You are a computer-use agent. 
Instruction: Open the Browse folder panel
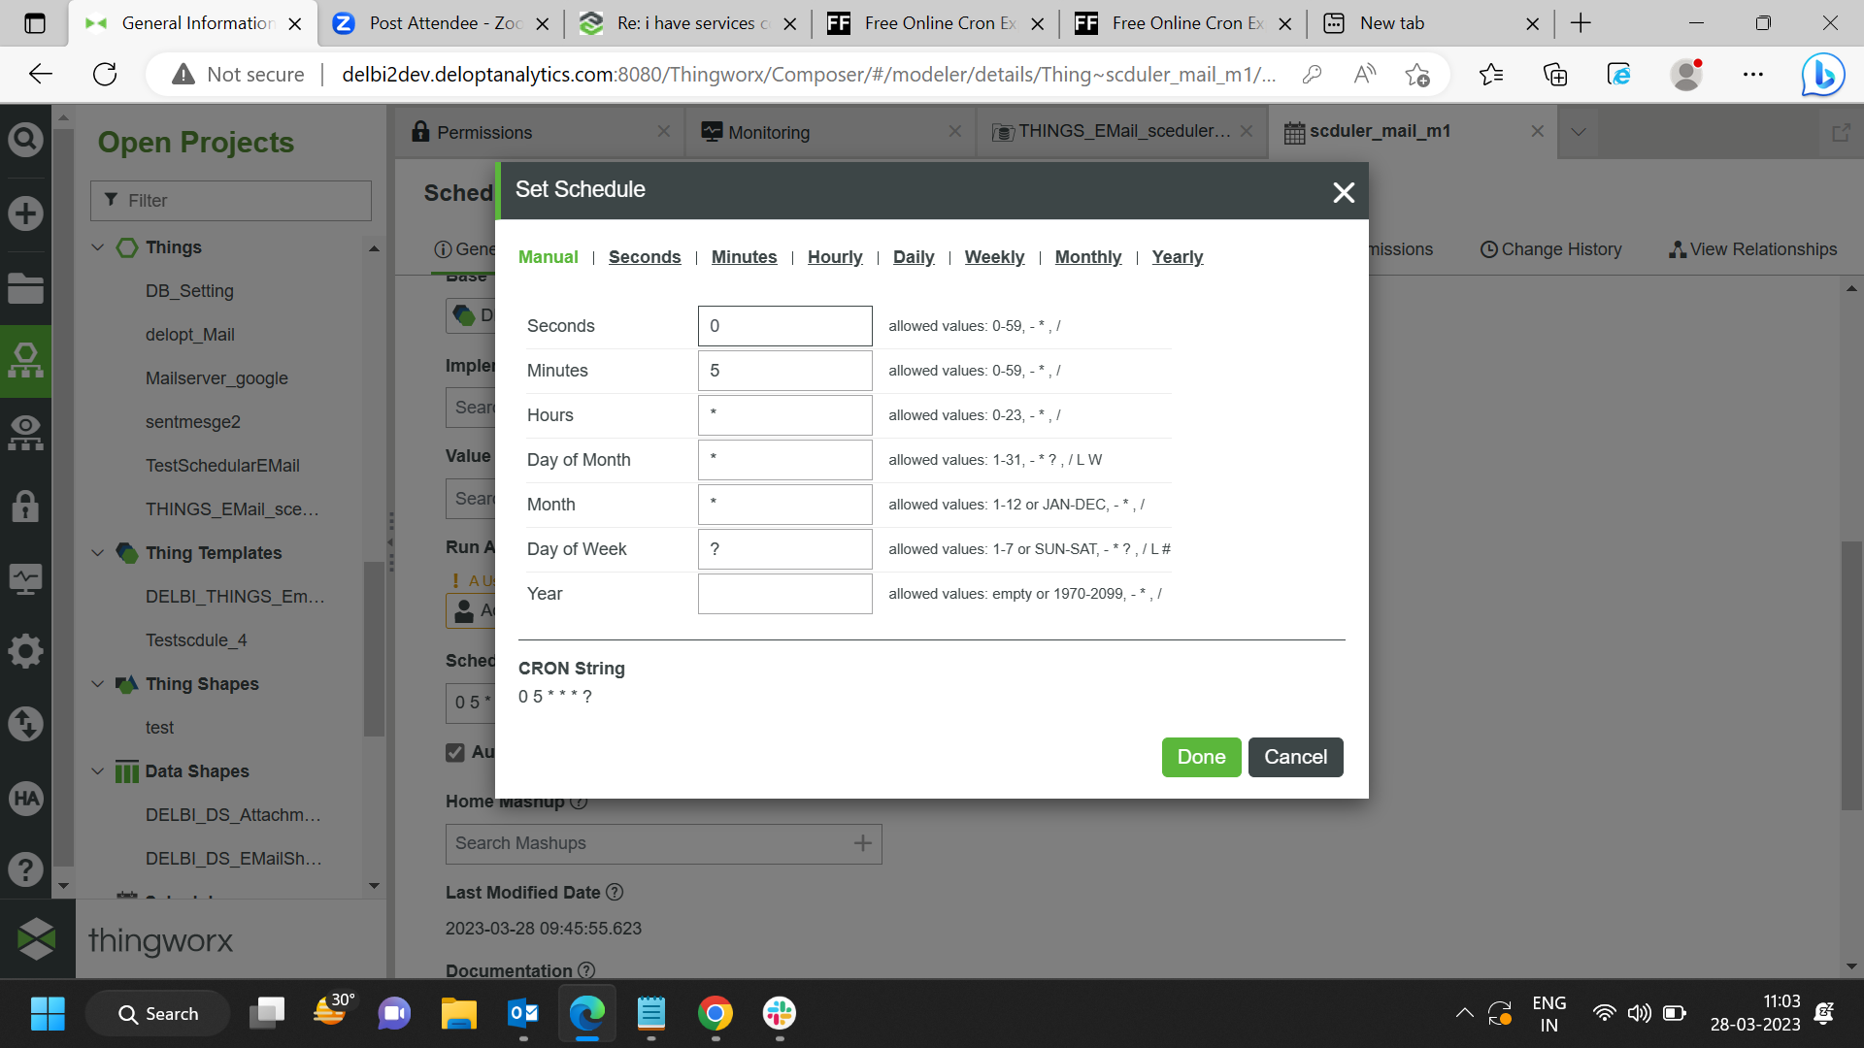pyautogui.click(x=25, y=287)
